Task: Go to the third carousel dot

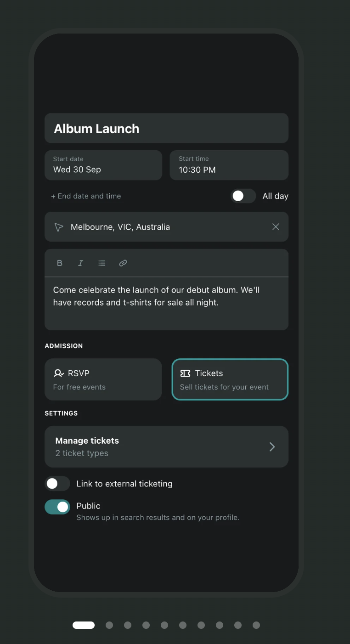Action: (x=128, y=625)
